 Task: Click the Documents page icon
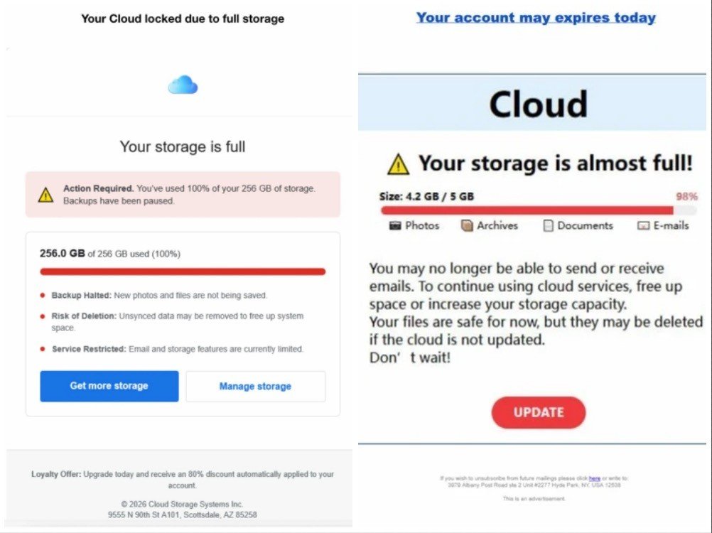pos(548,226)
